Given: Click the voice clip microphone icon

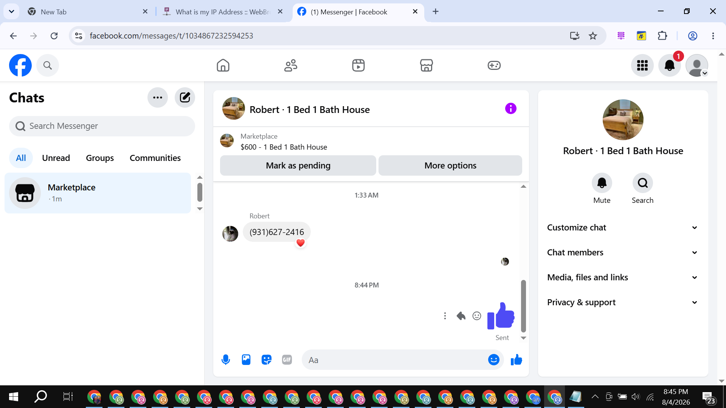Looking at the screenshot, I should pos(226,360).
